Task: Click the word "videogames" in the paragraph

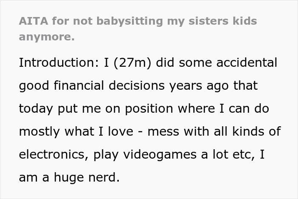Action: (x=160, y=155)
